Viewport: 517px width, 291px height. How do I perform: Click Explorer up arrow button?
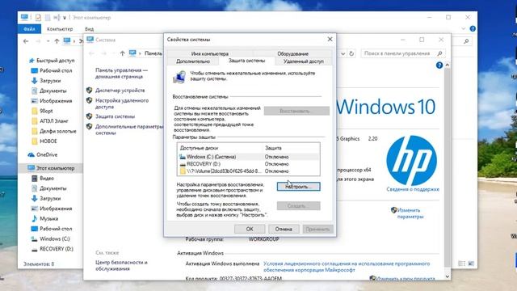tap(57, 41)
